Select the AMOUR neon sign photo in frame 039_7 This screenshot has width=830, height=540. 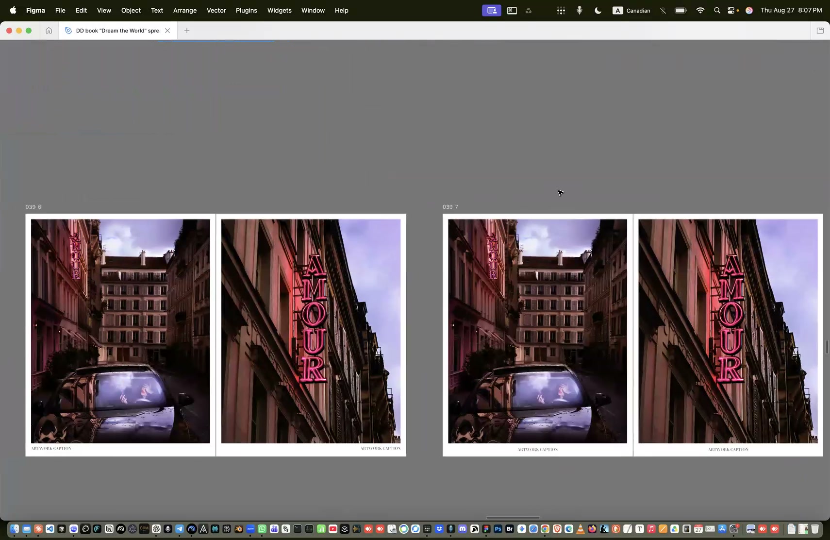728,331
